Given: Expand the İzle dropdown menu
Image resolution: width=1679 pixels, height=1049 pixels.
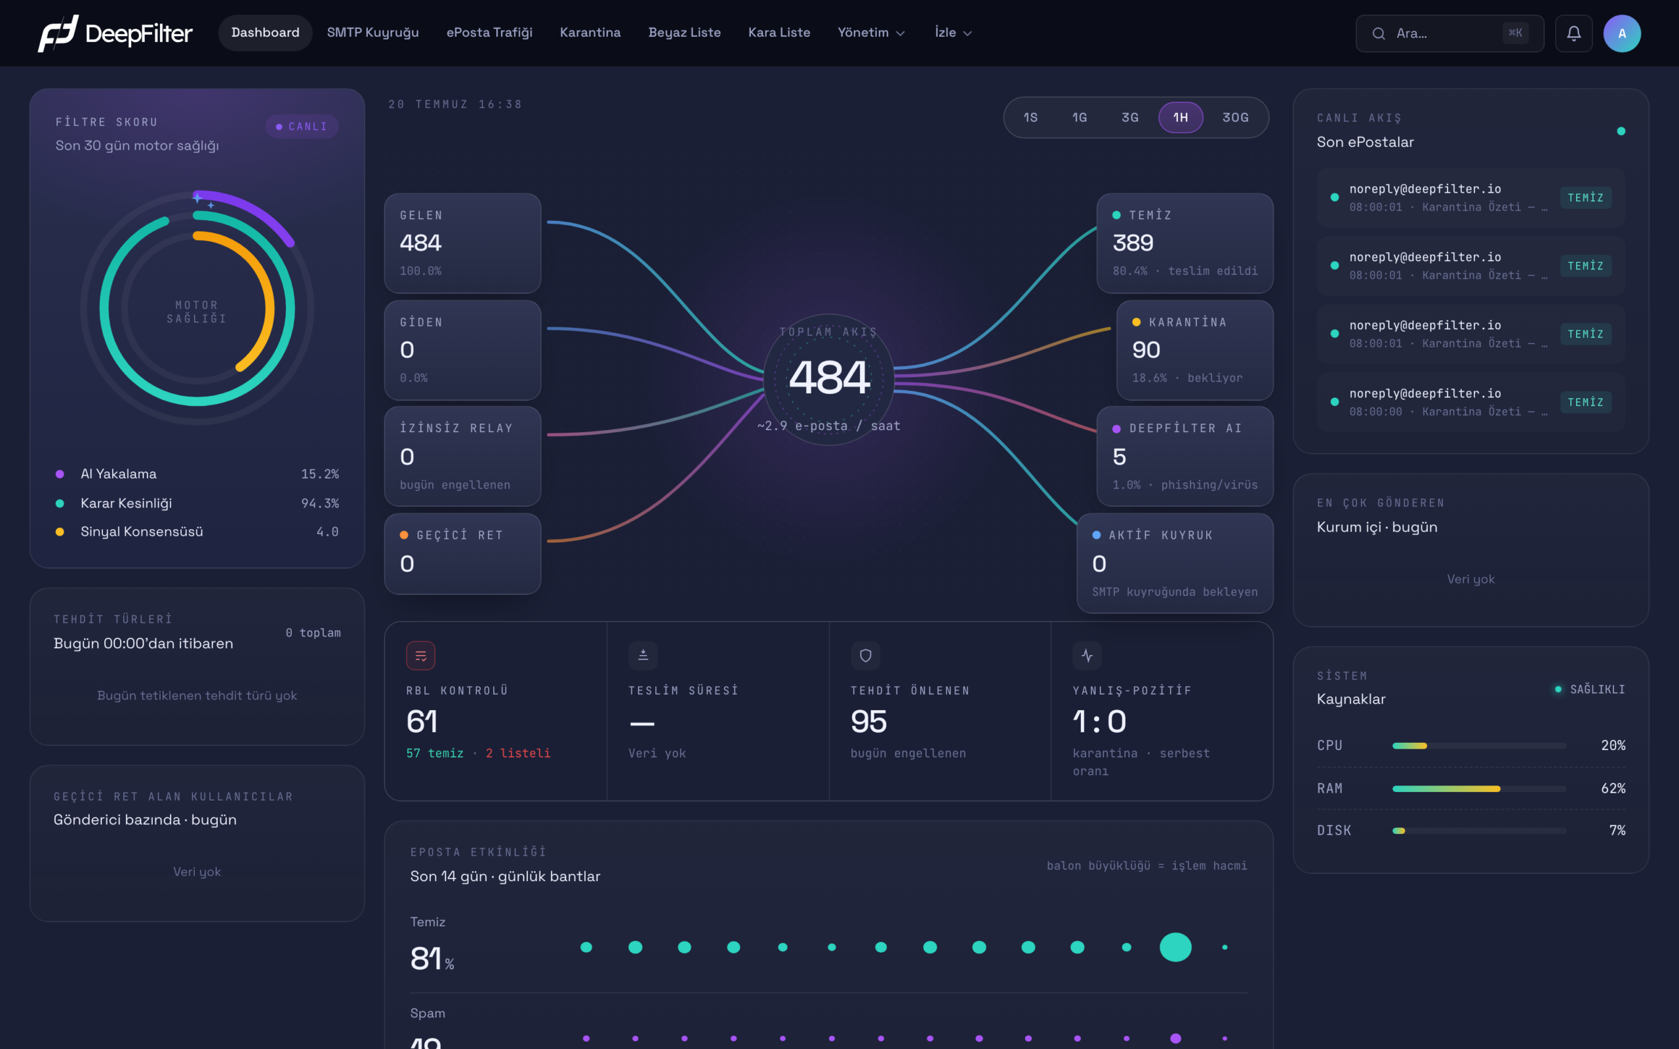Looking at the screenshot, I should 952,33.
